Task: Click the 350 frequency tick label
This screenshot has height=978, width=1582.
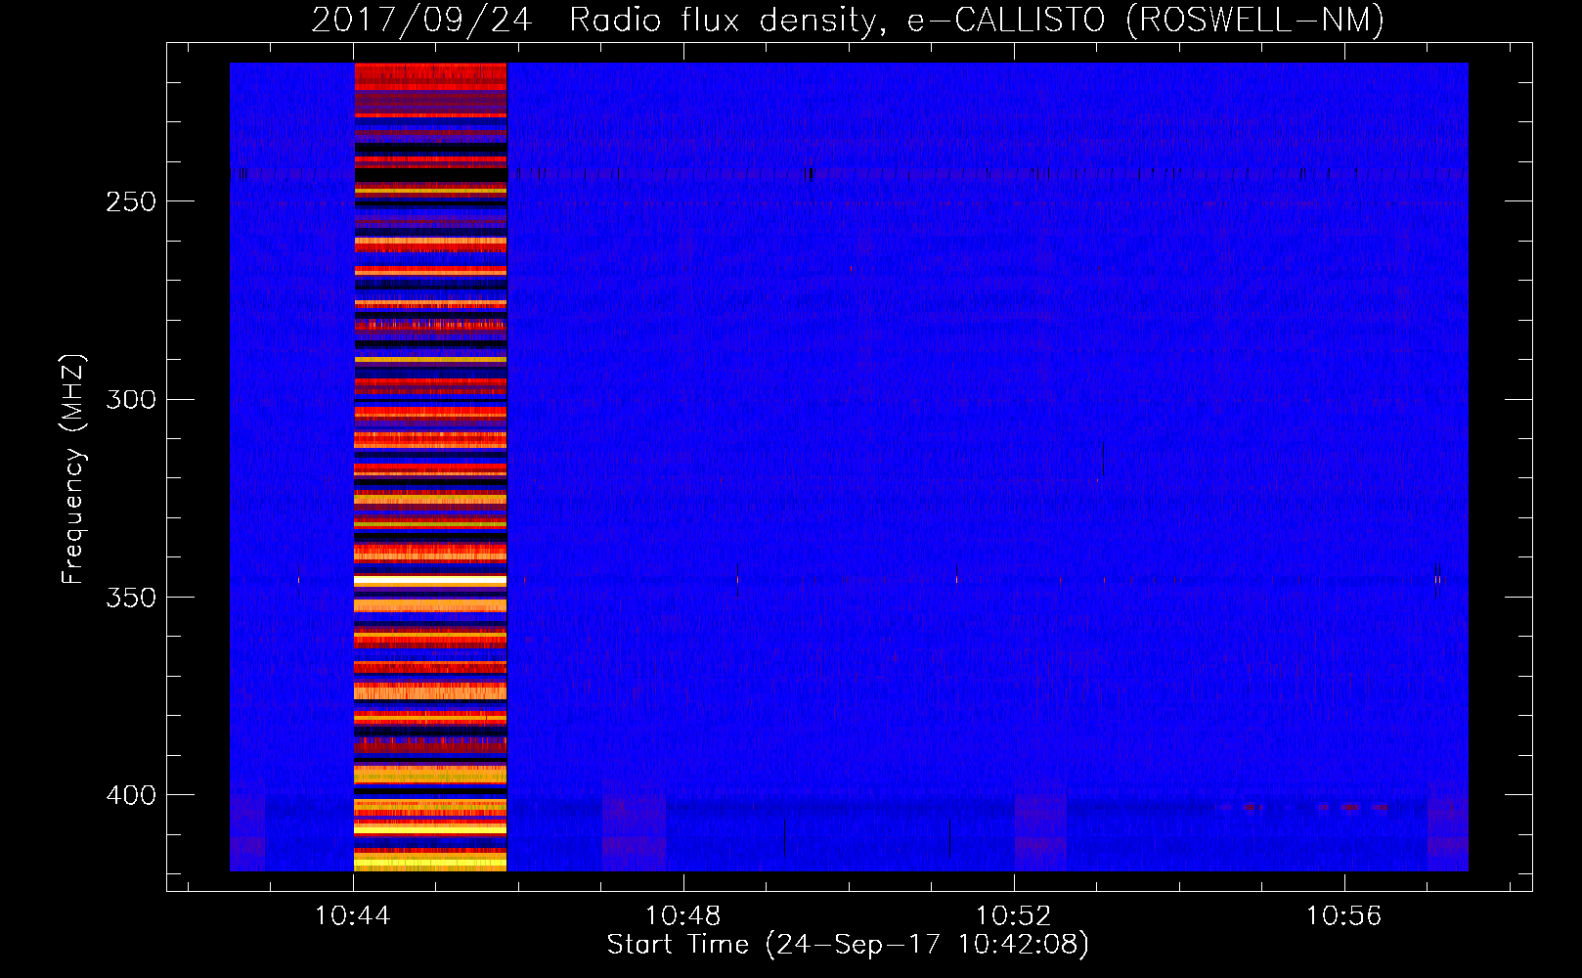Action: [131, 597]
